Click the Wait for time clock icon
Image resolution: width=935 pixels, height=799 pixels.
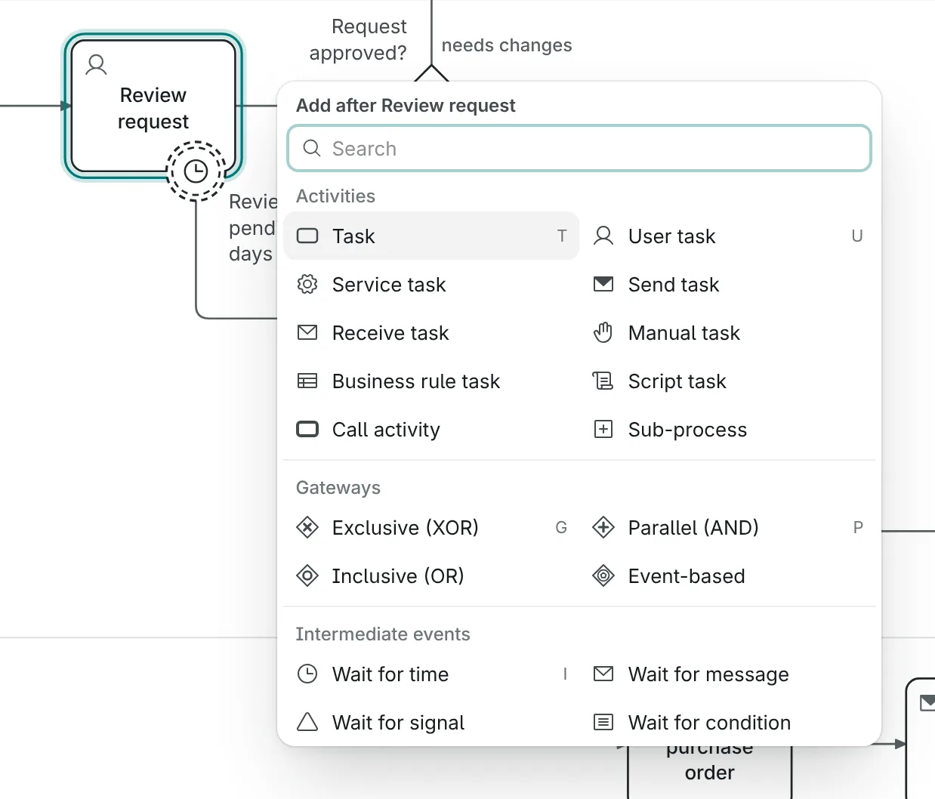point(307,674)
